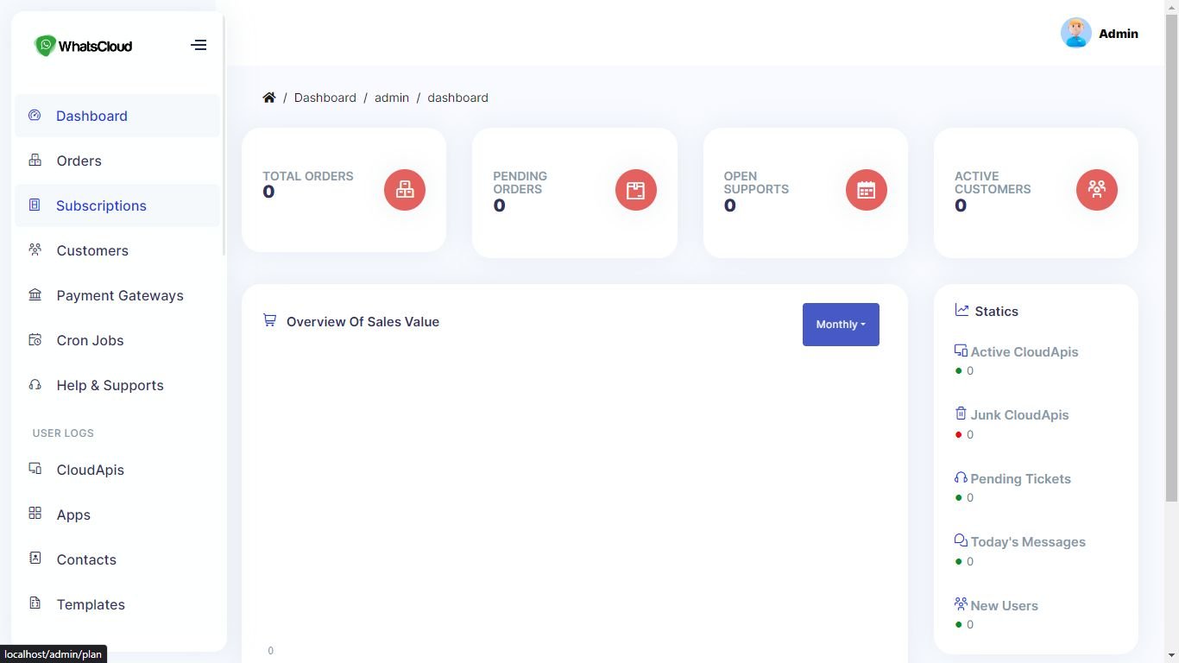The width and height of the screenshot is (1179, 663).
Task: Click the home icon in the breadcrumb
Action: (269, 97)
